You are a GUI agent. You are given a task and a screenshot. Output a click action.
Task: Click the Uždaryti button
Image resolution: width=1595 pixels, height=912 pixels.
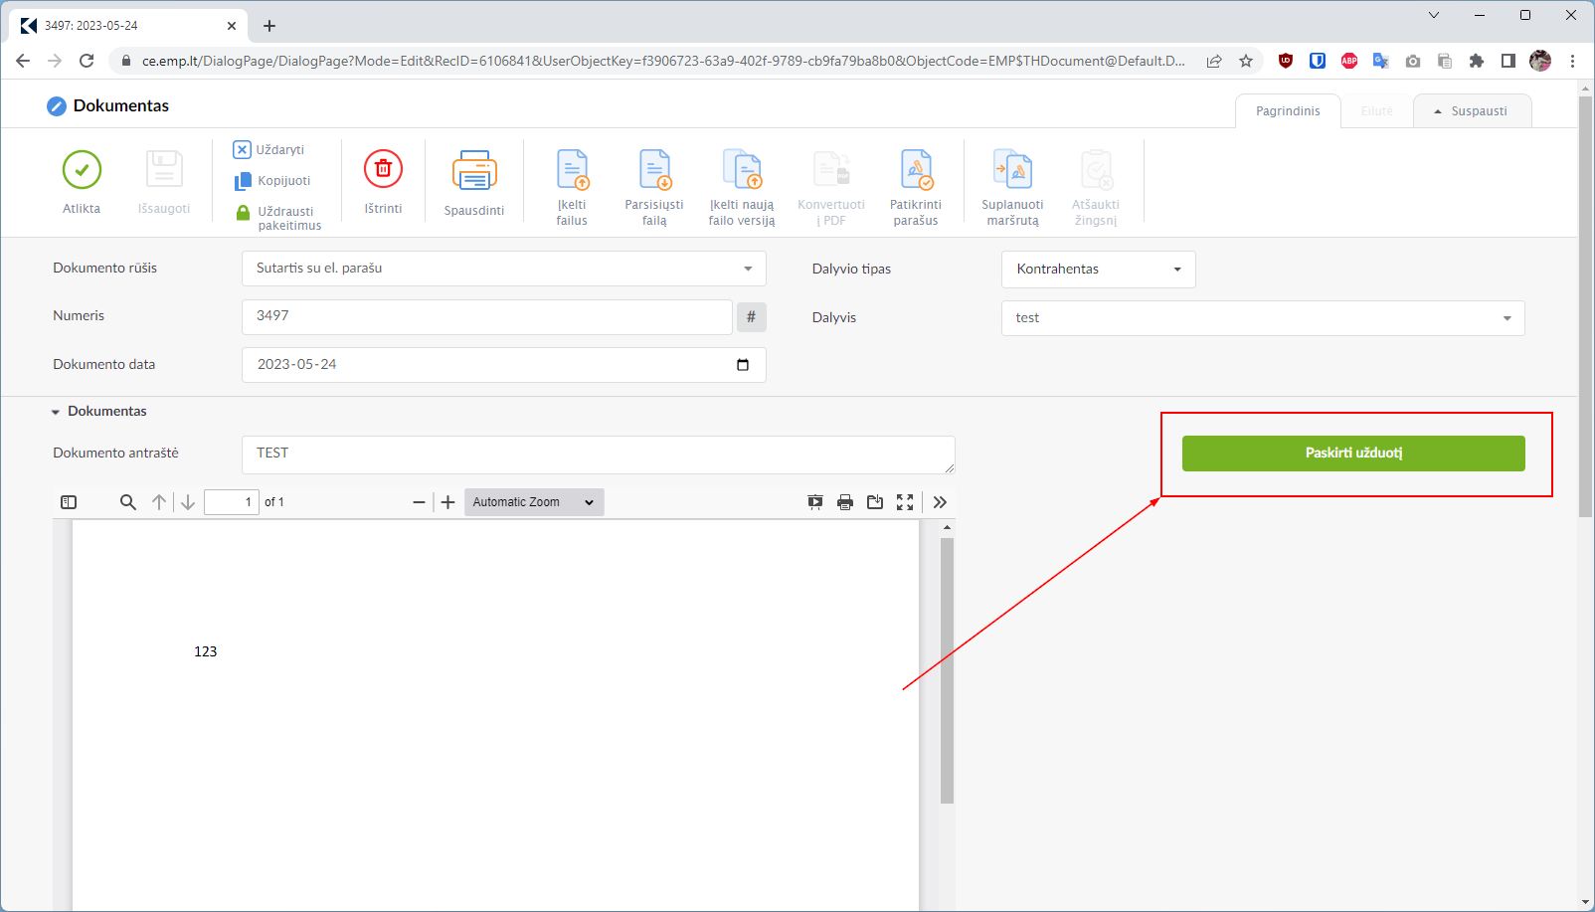269,150
